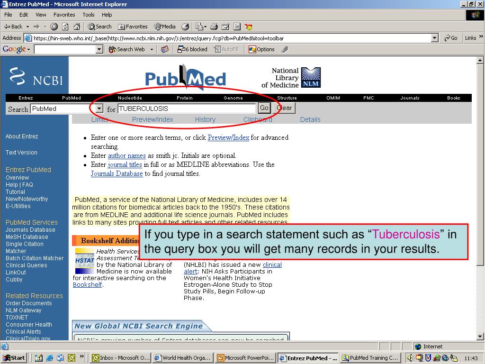Click the Mail toolbar icon
This screenshot has width=485, height=364.
point(200,27)
